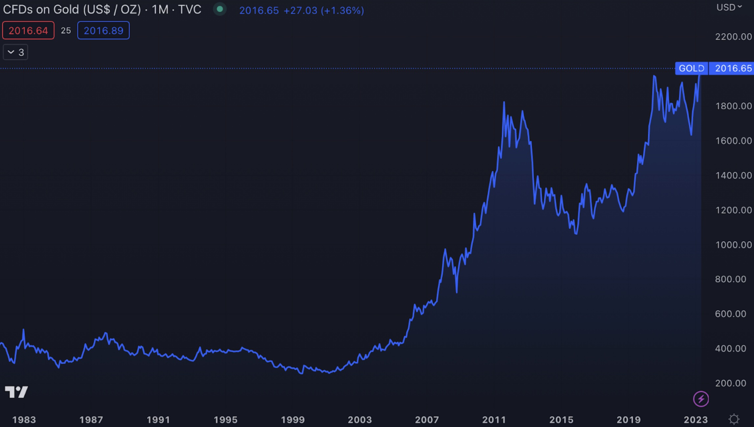Click the green market status dot
754x427 pixels.
(x=220, y=9)
